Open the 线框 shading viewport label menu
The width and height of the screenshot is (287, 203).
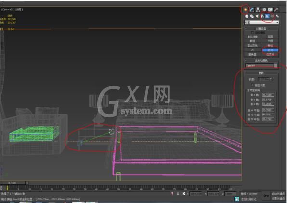click(x=19, y=9)
